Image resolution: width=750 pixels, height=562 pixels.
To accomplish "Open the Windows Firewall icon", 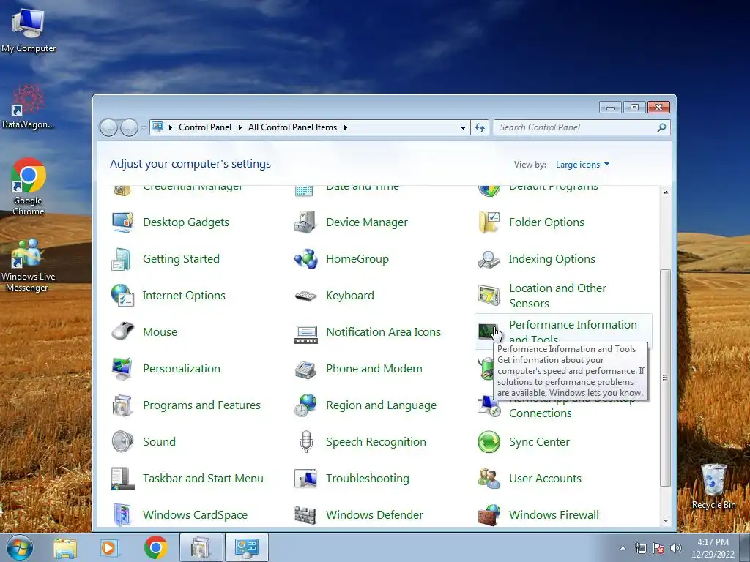I will click(x=489, y=514).
